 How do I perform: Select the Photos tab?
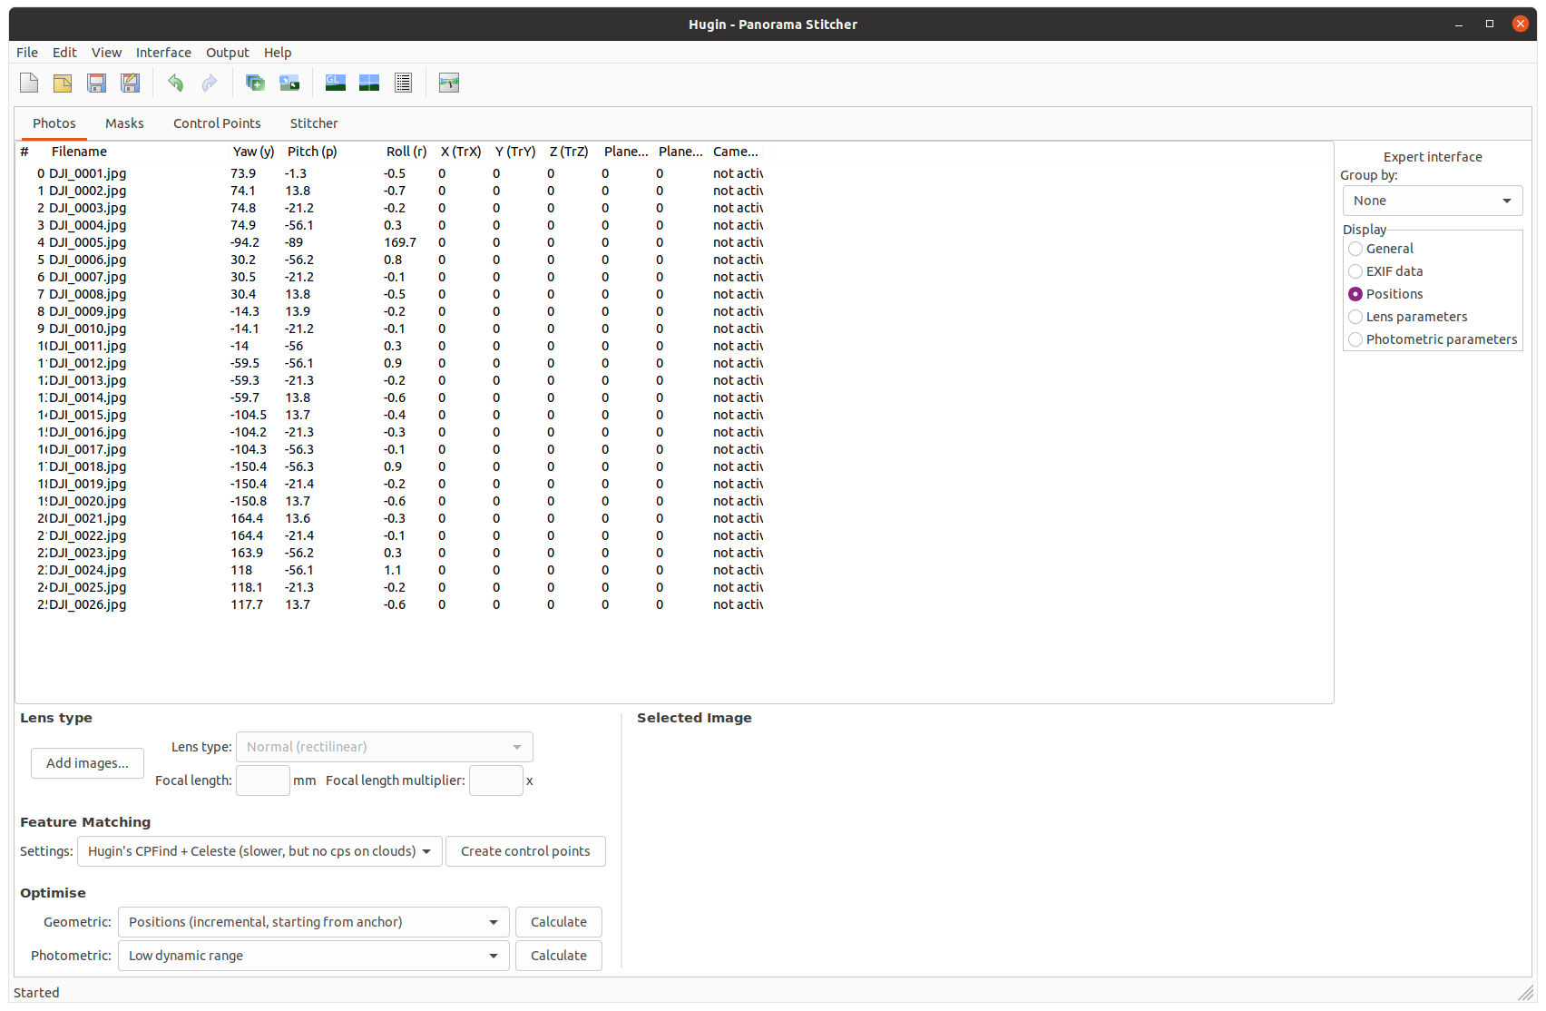tap(54, 123)
